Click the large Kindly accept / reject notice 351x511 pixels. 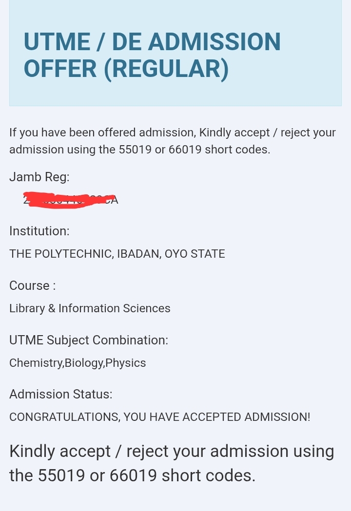(x=172, y=463)
